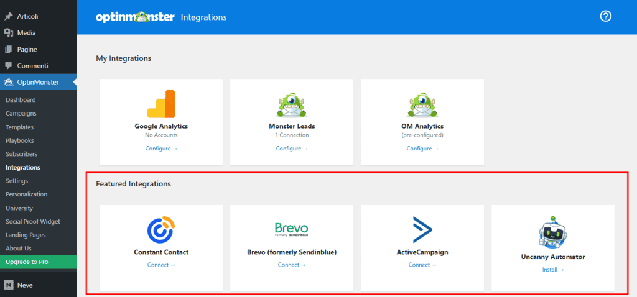The width and height of the screenshot is (637, 297).
Task: Click the '1 Connection' status text
Action: tap(292, 135)
